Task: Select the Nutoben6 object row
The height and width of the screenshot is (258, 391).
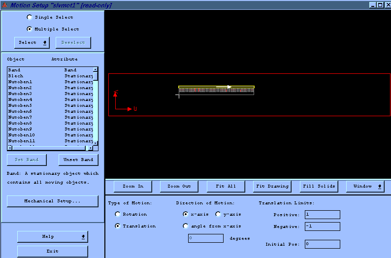Action: click(x=50, y=111)
